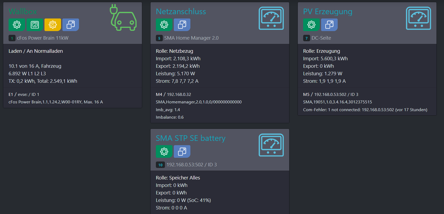Open PV Erzeugung in new window button
The width and height of the screenshot is (444, 214).
coord(329,25)
